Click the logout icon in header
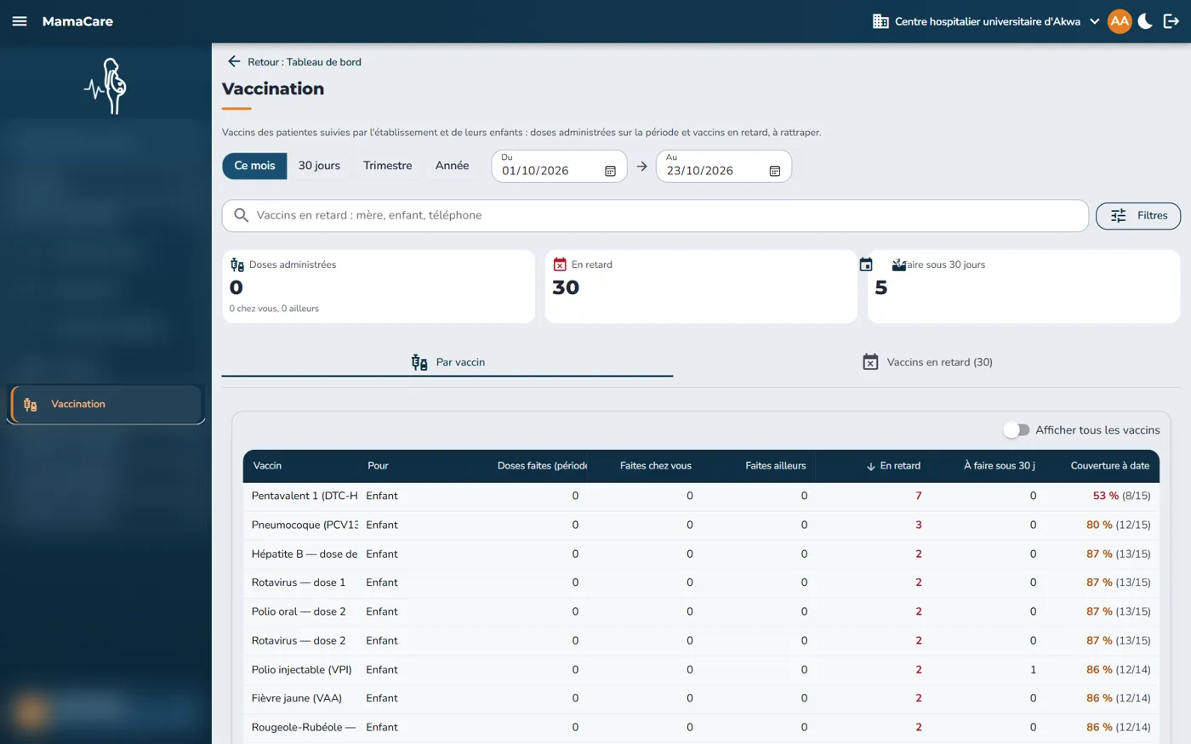Image resolution: width=1191 pixels, height=744 pixels. [x=1171, y=21]
